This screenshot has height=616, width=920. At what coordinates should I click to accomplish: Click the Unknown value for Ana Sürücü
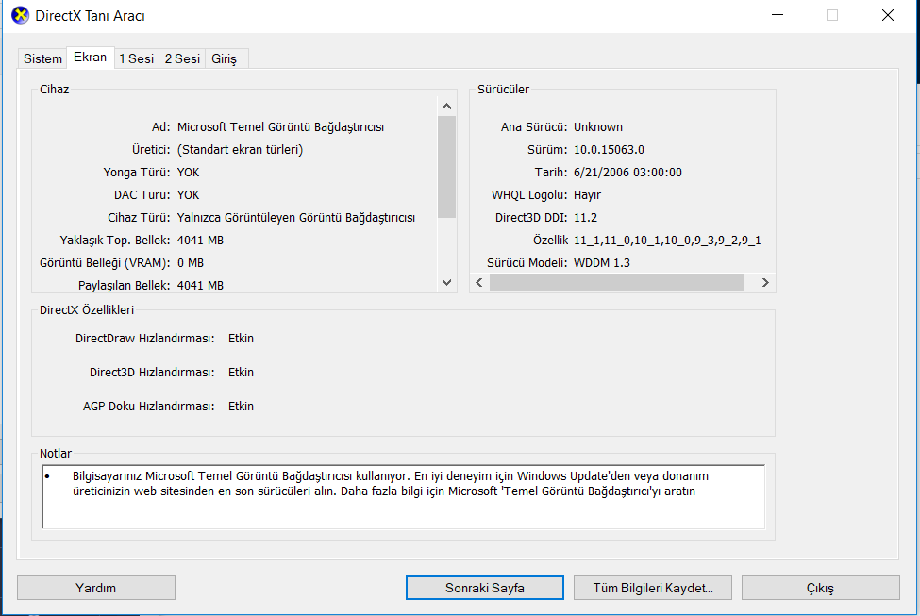pyautogui.click(x=598, y=127)
